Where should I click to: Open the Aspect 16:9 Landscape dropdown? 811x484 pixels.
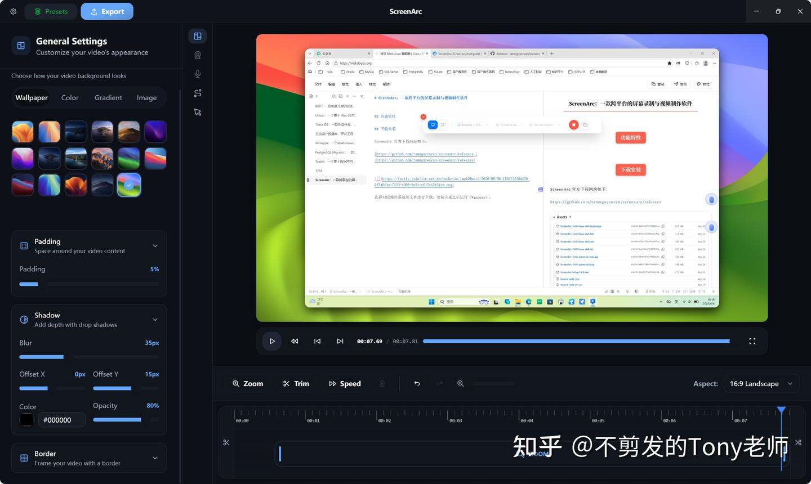point(761,384)
